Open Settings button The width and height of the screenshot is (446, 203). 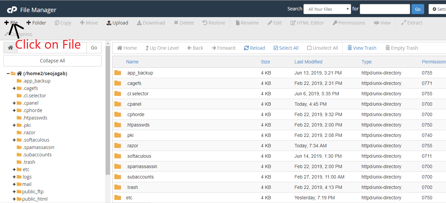pos(438,9)
